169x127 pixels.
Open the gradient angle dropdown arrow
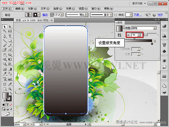pyautogui.click(x=139, y=35)
